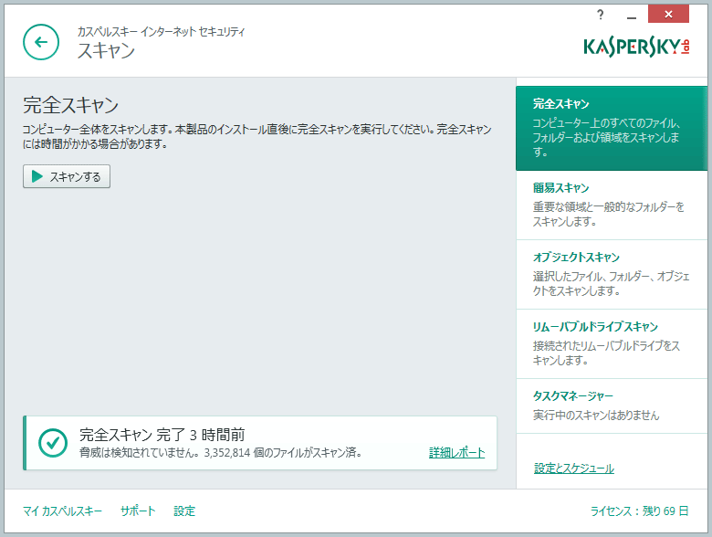712x537 pixels.
Task: Open the サポート link in footer
Action: coord(138,511)
